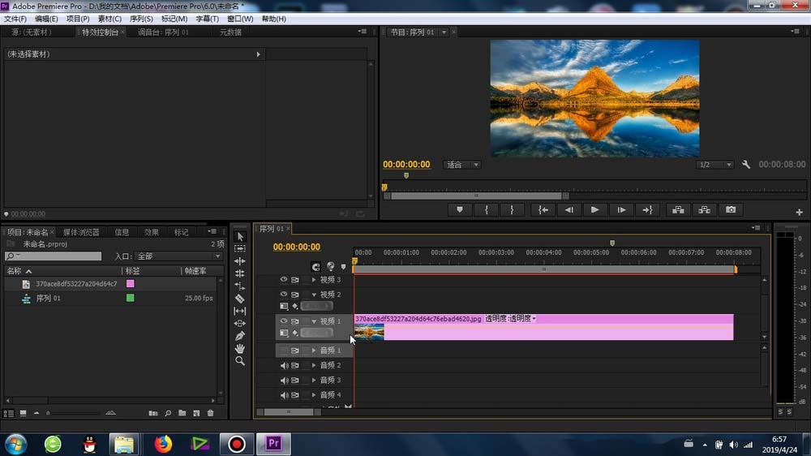The width and height of the screenshot is (811, 456).
Task: Select the Rate Stretch tool
Action: pos(240,286)
